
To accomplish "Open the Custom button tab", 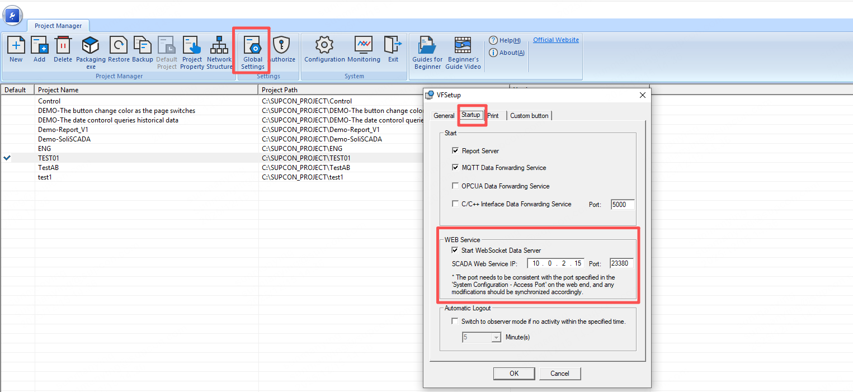I will point(529,116).
